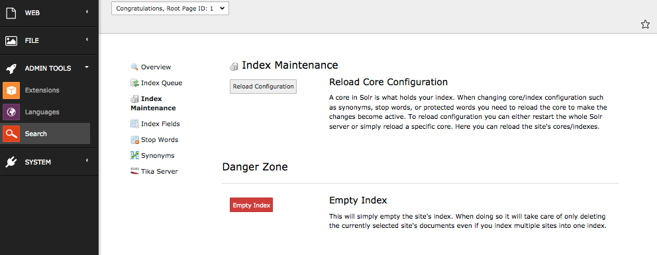The height and width of the screenshot is (255, 657).
Task: Click the FILE section label
Action: [x=32, y=40]
